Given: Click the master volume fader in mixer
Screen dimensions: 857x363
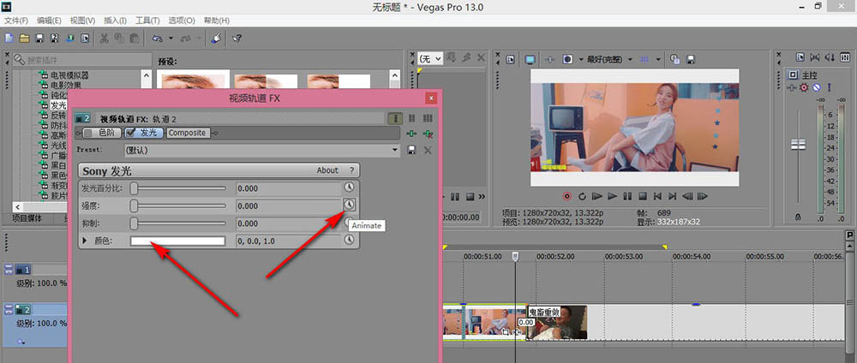Looking at the screenshot, I should pyautogui.click(x=799, y=145).
